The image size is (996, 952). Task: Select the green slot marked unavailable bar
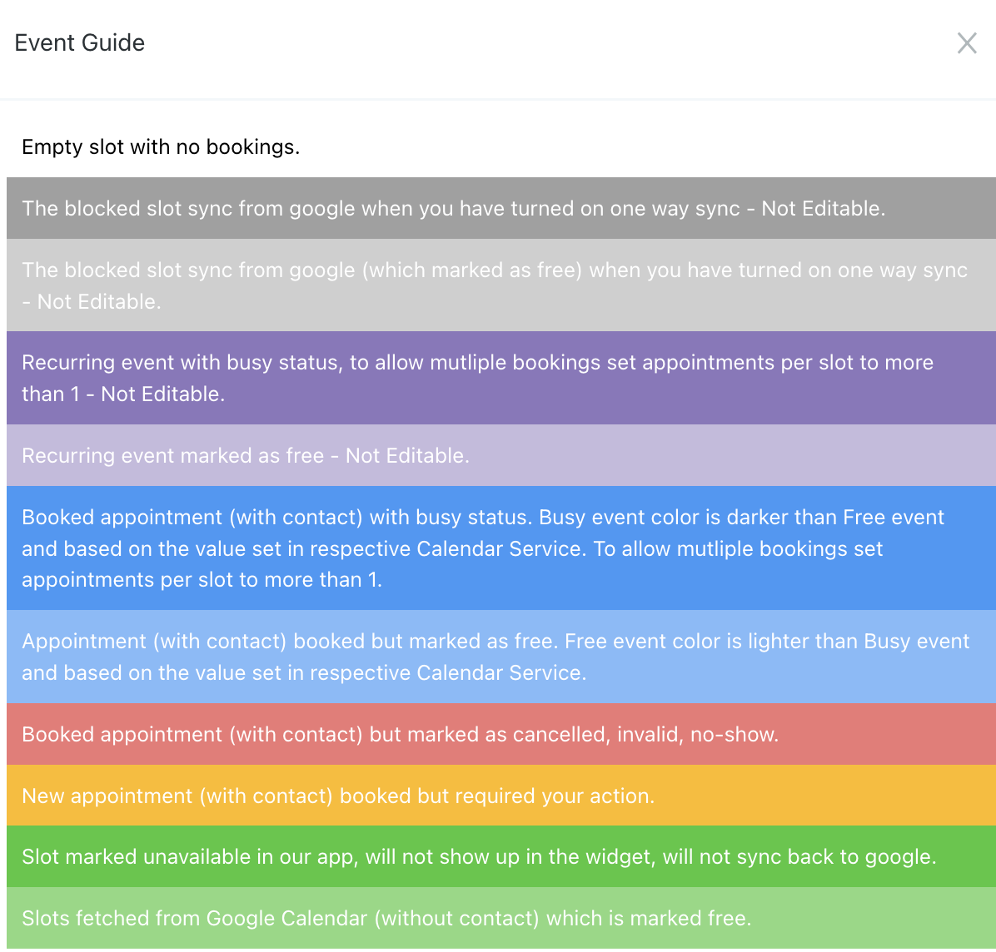coord(501,856)
